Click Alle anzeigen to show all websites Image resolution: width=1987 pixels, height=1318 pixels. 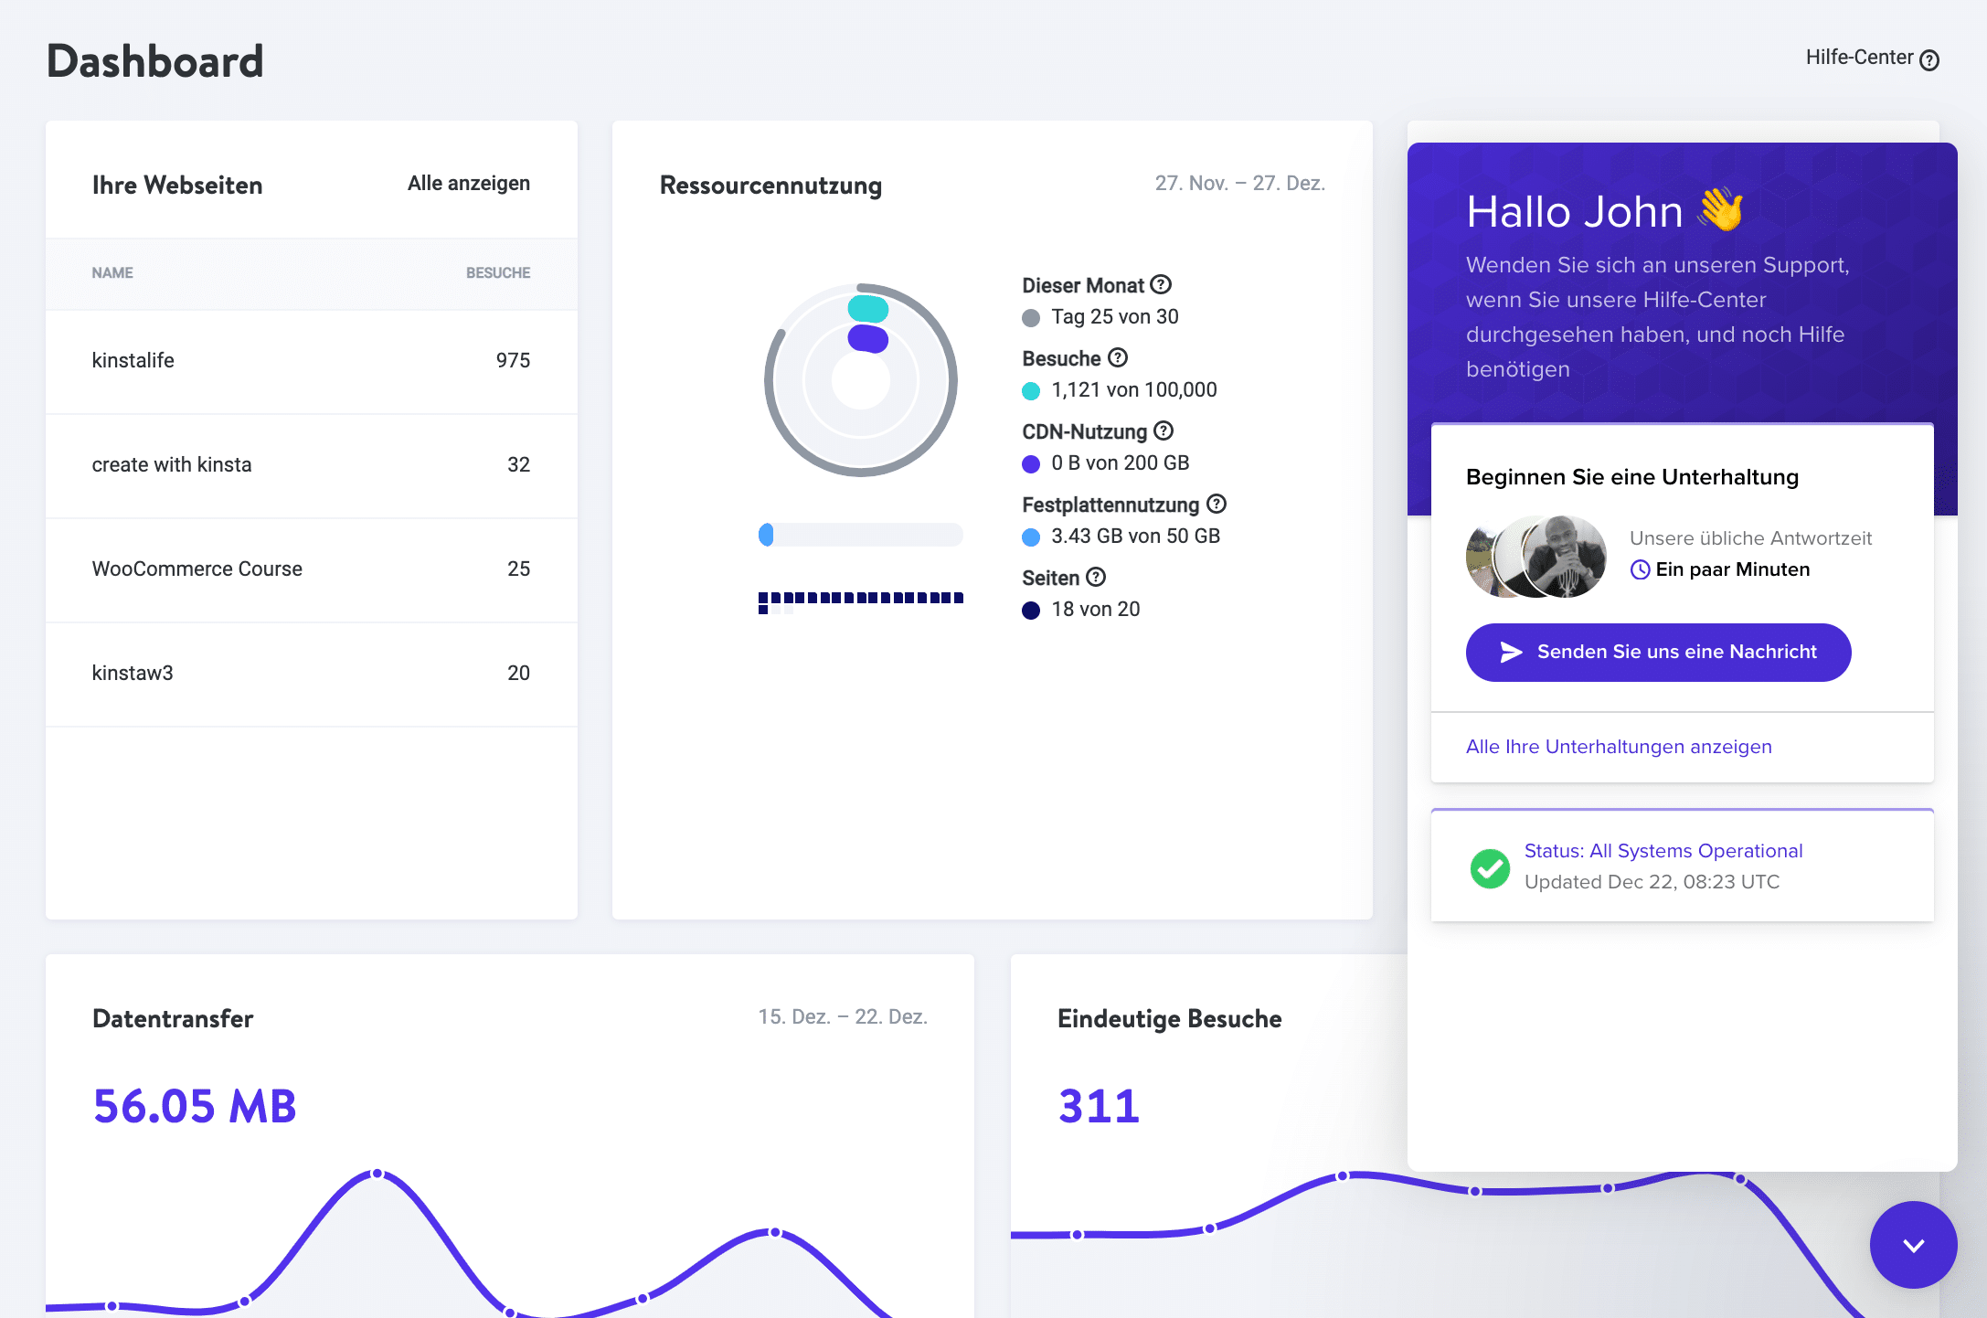[469, 181]
